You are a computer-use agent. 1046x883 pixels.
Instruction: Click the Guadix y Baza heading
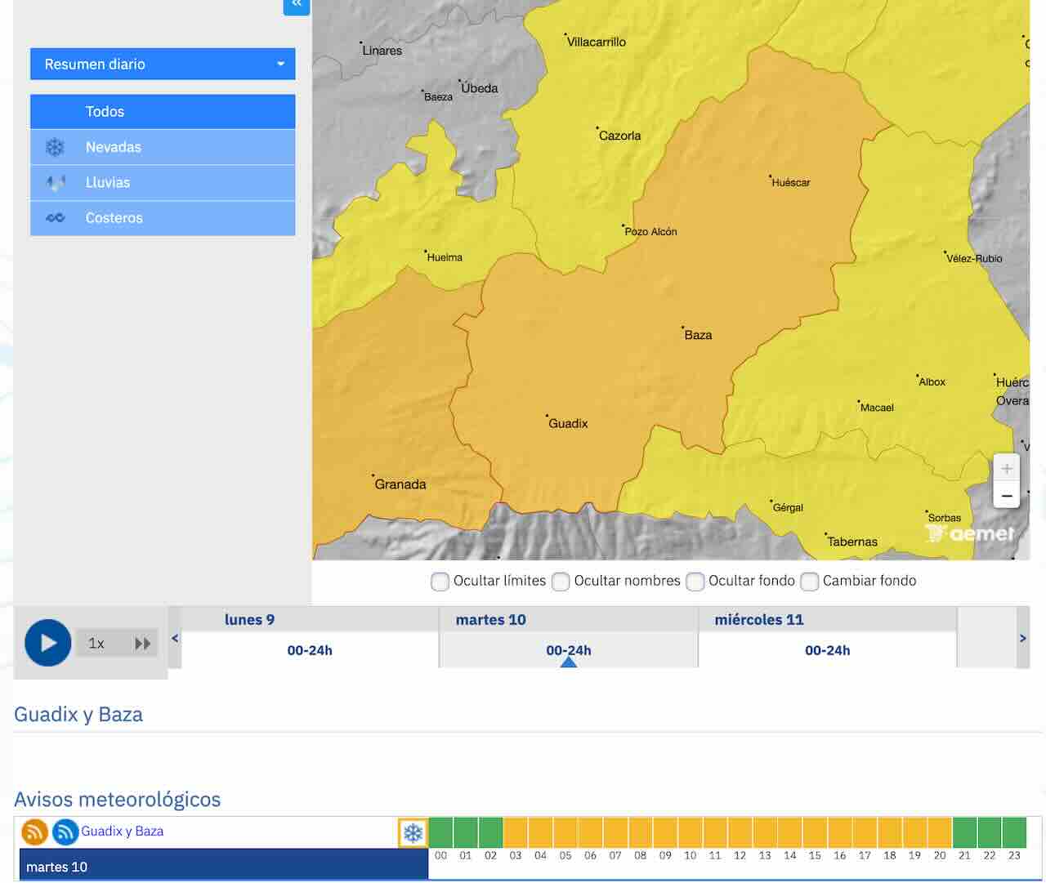78,715
